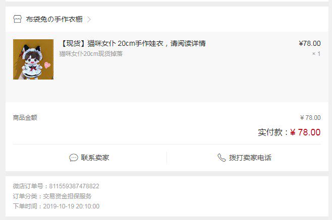Expand shop page via chevron arrow
332x220 pixels.
89,20
